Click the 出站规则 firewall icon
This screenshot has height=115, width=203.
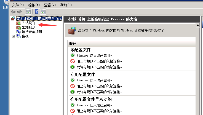pos(18,28)
